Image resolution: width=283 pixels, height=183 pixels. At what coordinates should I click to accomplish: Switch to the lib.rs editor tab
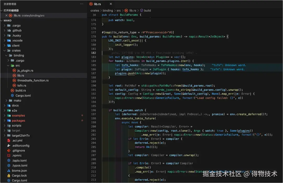[x=97, y=4]
